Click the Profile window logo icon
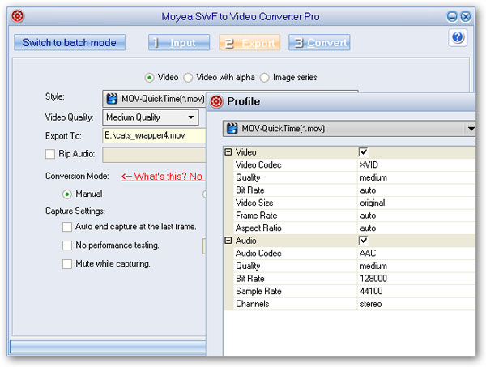 pyautogui.click(x=216, y=101)
